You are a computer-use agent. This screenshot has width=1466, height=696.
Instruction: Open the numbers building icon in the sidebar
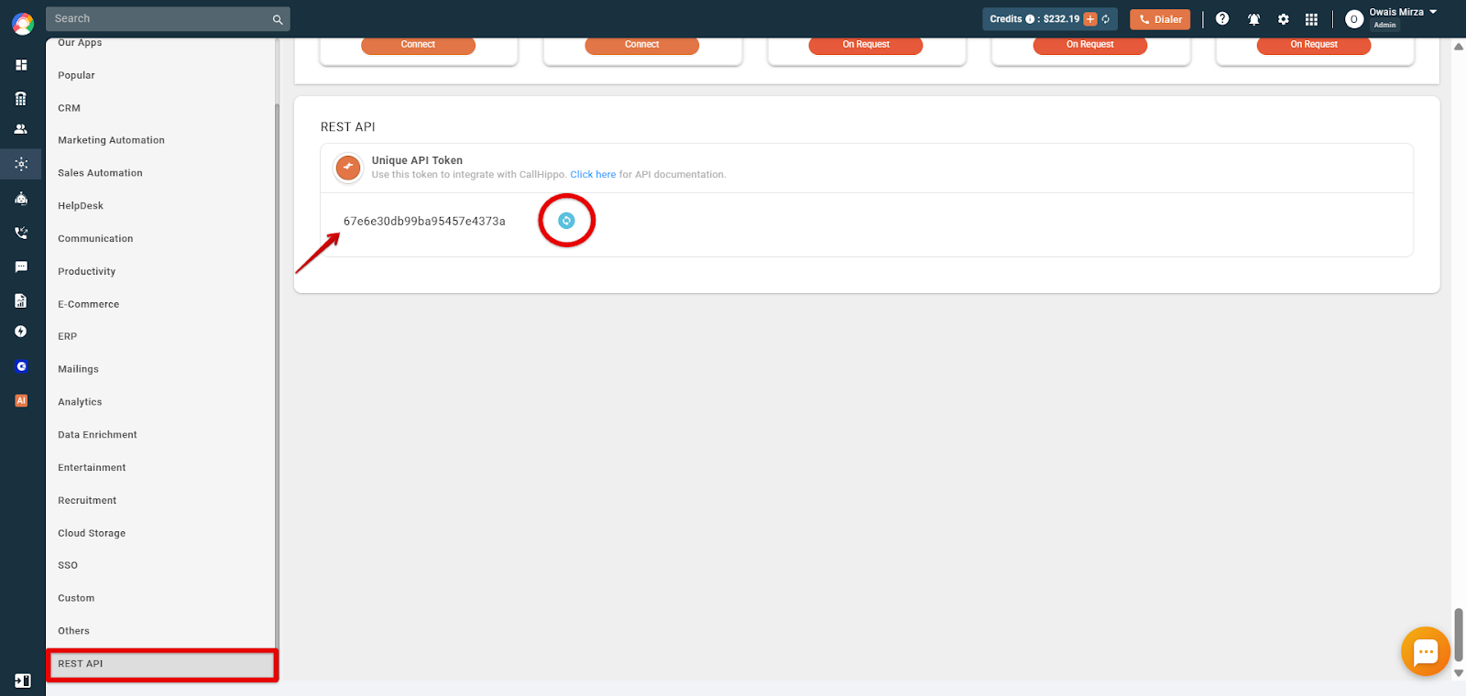pyautogui.click(x=21, y=98)
